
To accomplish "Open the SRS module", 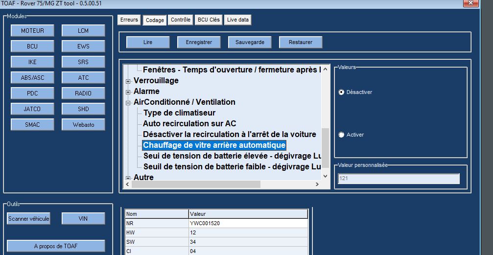I will pos(83,62).
